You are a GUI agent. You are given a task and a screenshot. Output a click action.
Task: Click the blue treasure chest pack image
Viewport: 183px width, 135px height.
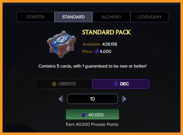[61, 44]
